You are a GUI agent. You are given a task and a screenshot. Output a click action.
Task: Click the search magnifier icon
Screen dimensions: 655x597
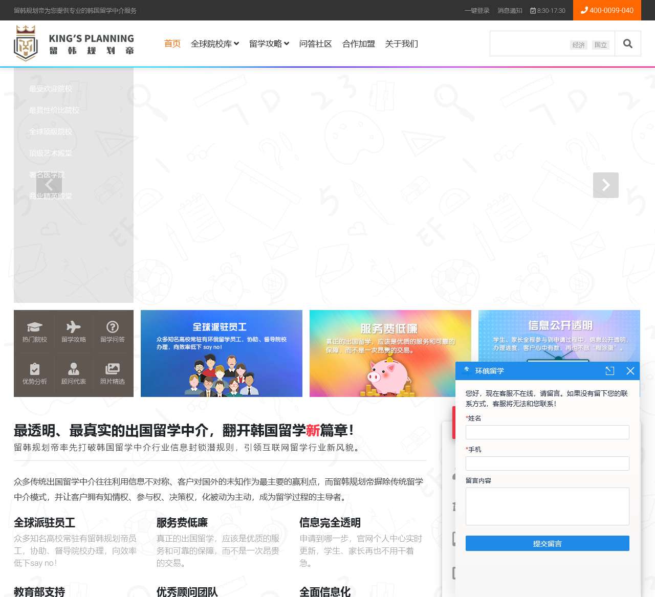coord(628,43)
